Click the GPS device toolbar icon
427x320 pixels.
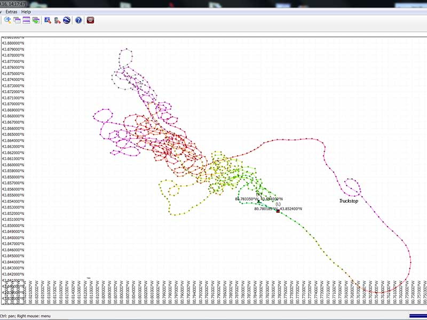(57, 20)
